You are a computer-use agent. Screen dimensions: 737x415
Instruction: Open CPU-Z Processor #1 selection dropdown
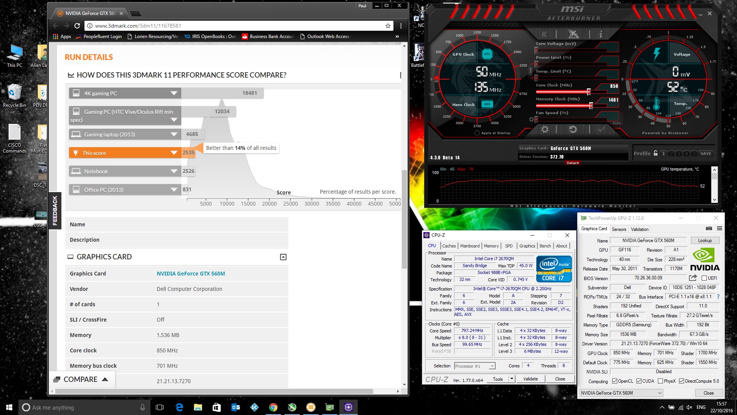tap(475, 366)
